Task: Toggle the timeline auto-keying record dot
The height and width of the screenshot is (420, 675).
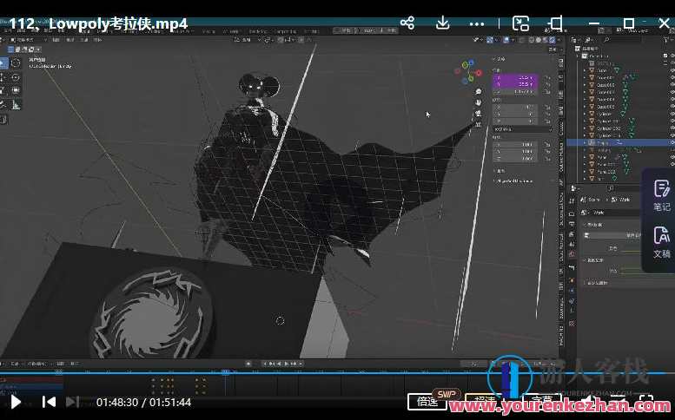Action: pyautogui.click(x=248, y=364)
